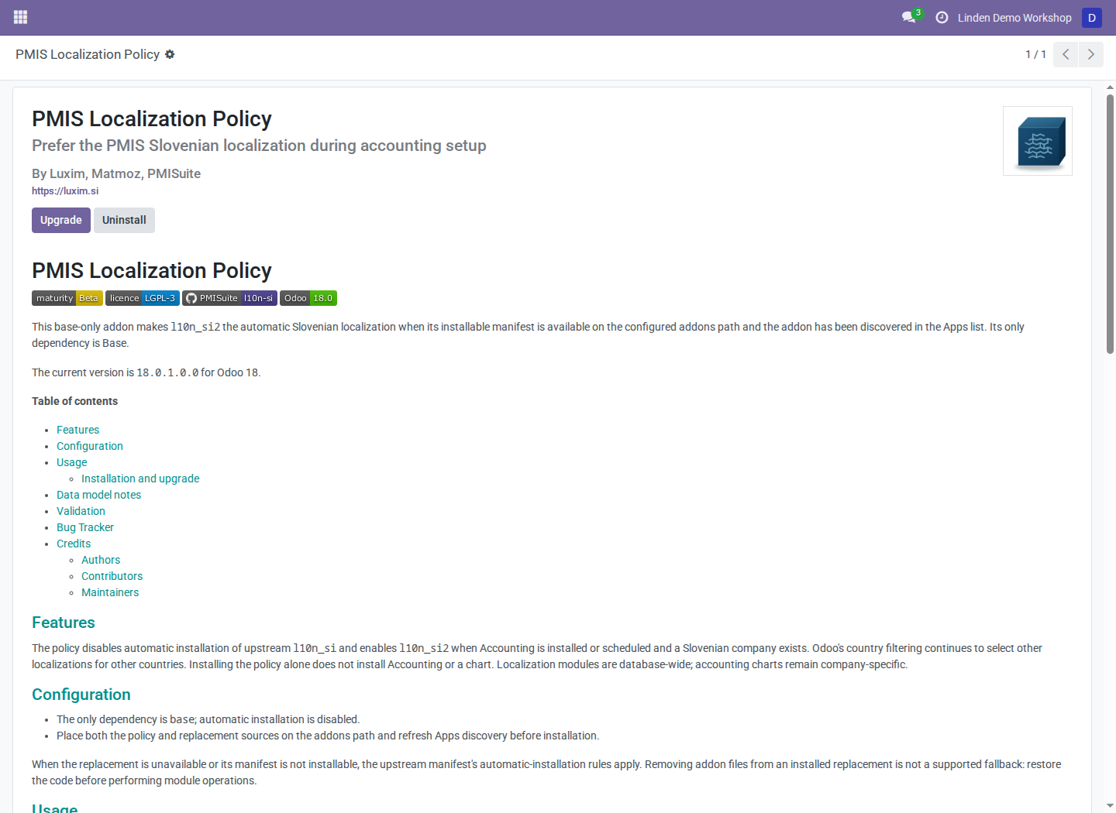Open Installation and upgrade contents link
1116x813 pixels.
[140, 479]
